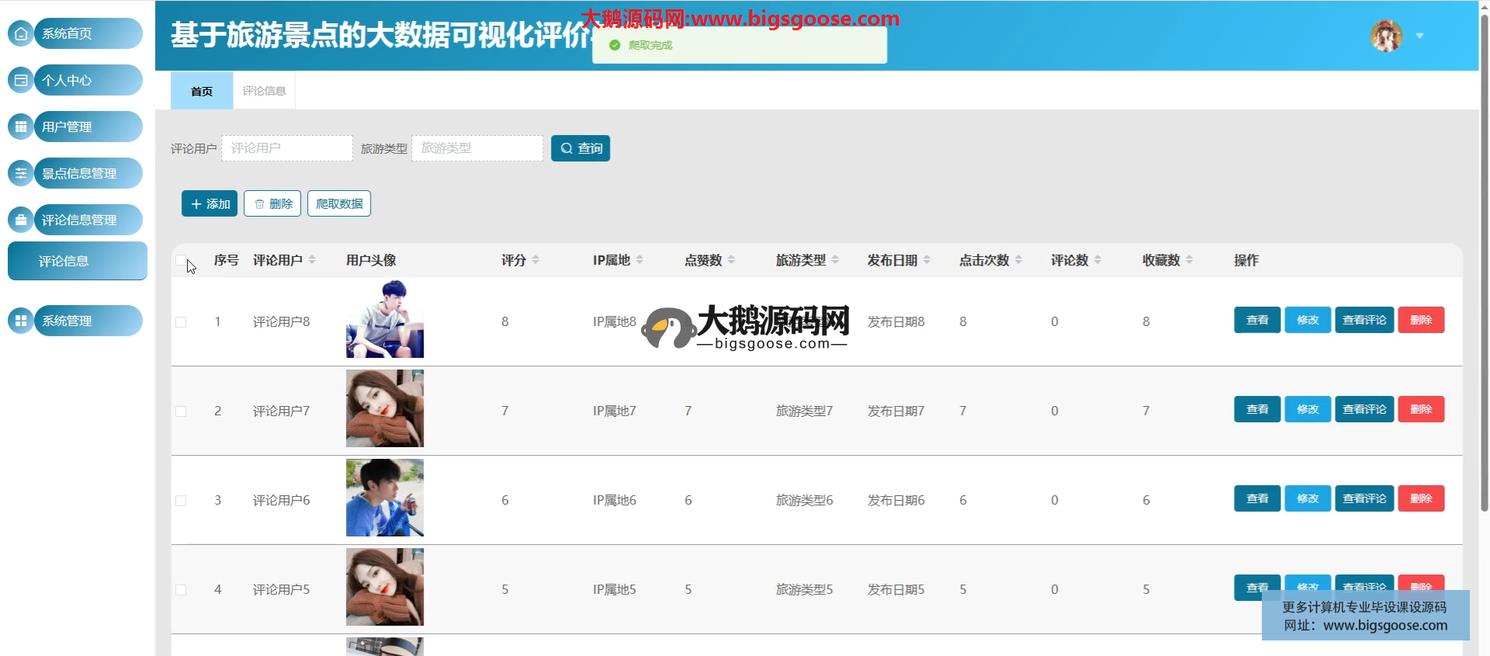Click 查看评论 for 评论用户7 row
This screenshot has height=656, width=1490.
[1364, 409]
